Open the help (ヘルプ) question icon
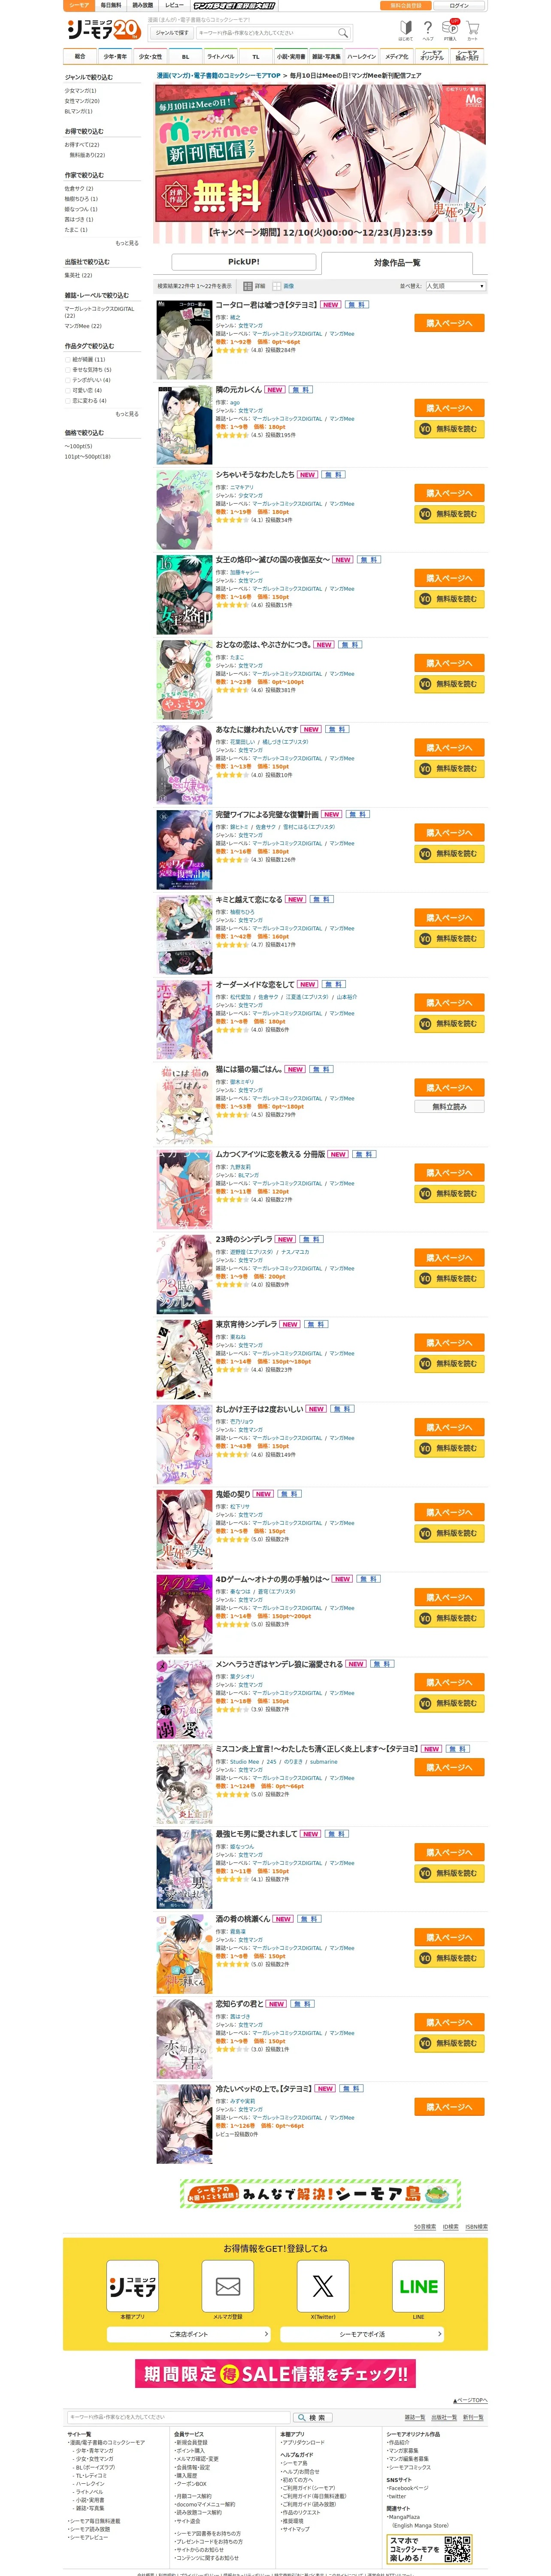This screenshot has height=2576, width=551. 428,29
